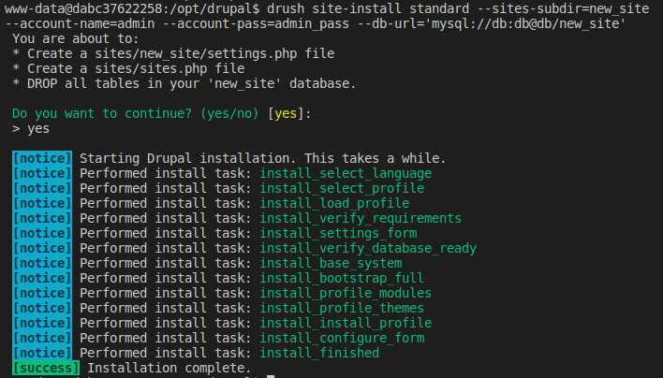
Task: Click 'Create a sites/sites.php file' line
Action: pyautogui.click(x=128, y=69)
